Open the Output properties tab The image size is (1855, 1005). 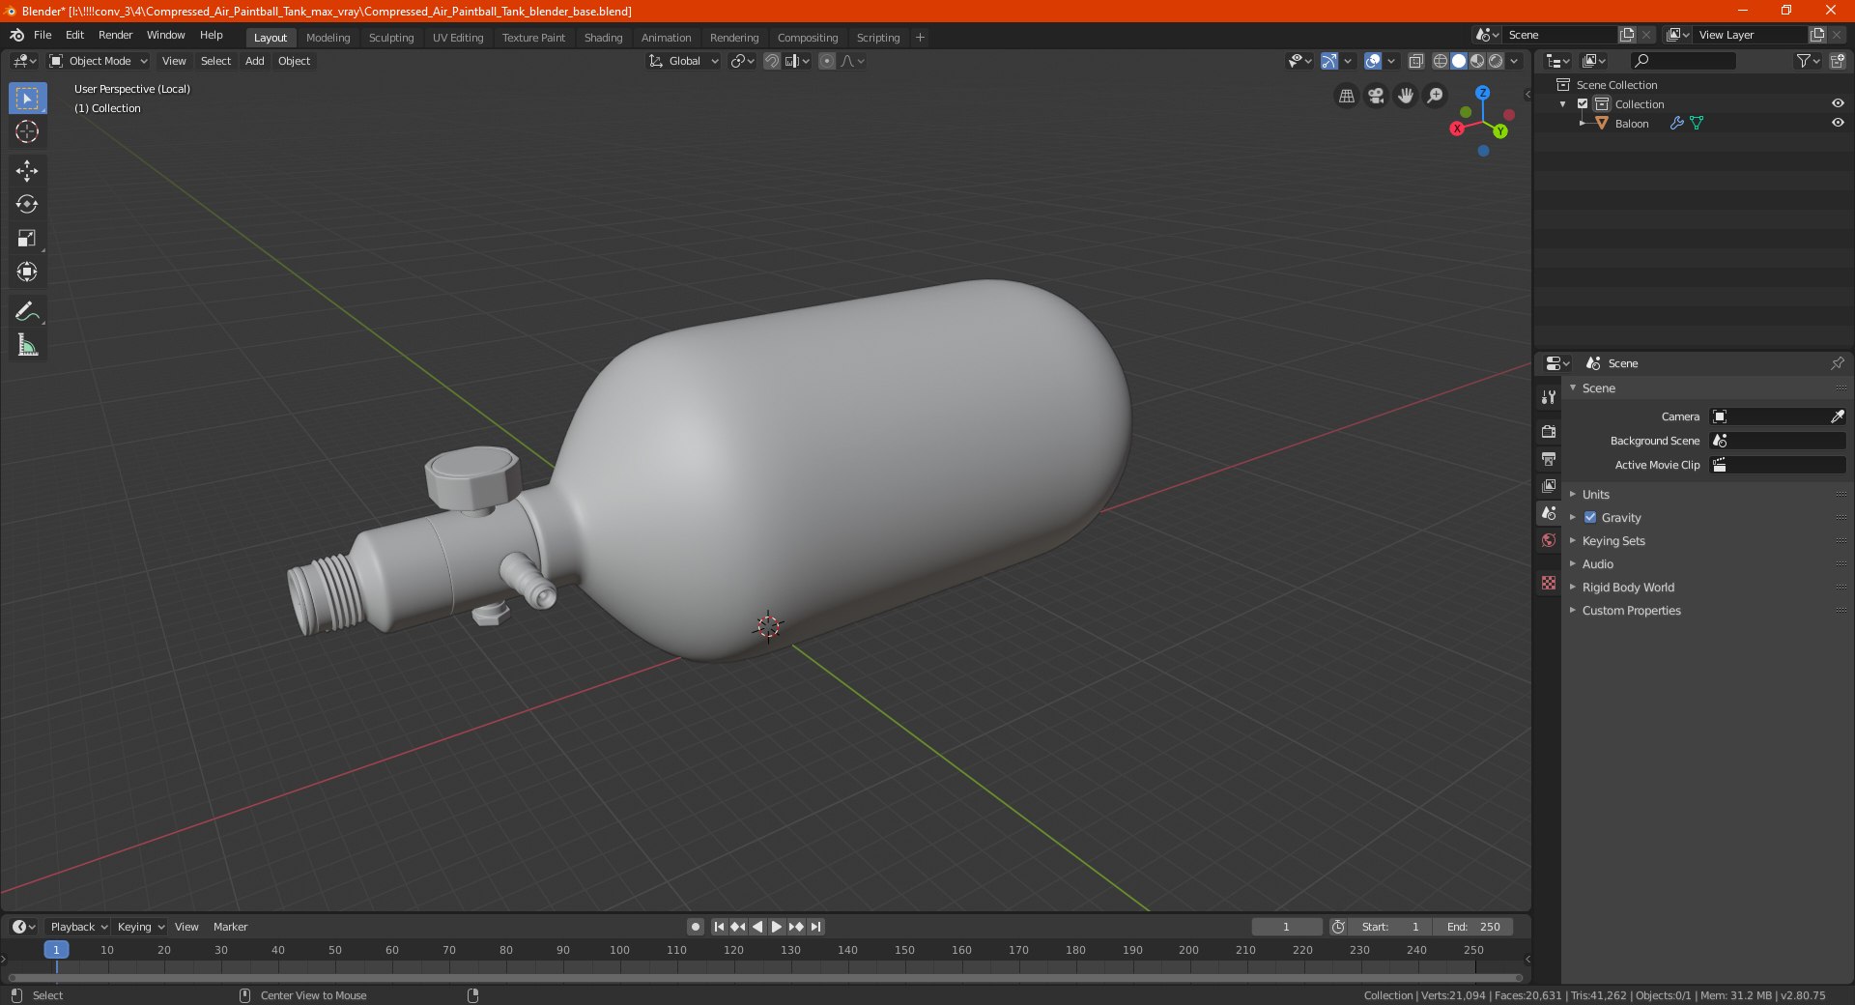tap(1549, 458)
